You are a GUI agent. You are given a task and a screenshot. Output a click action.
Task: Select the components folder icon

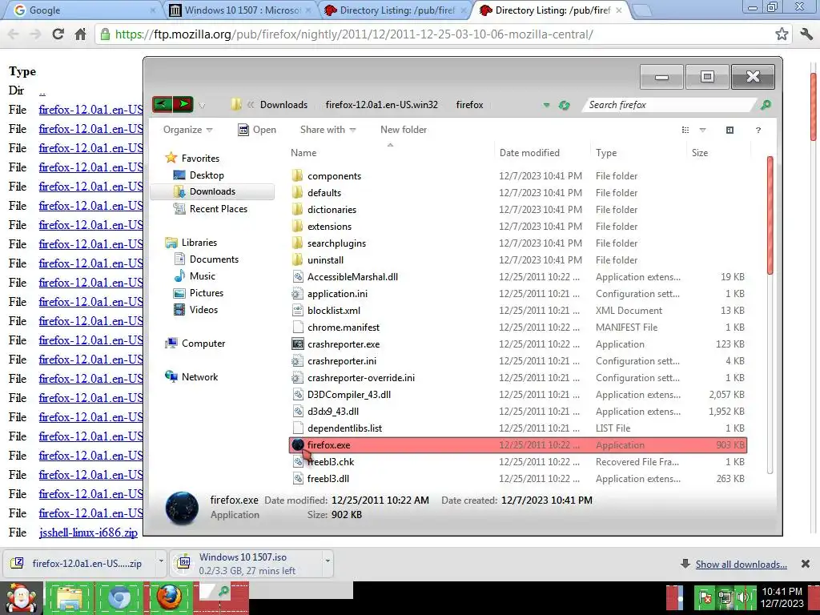(298, 175)
